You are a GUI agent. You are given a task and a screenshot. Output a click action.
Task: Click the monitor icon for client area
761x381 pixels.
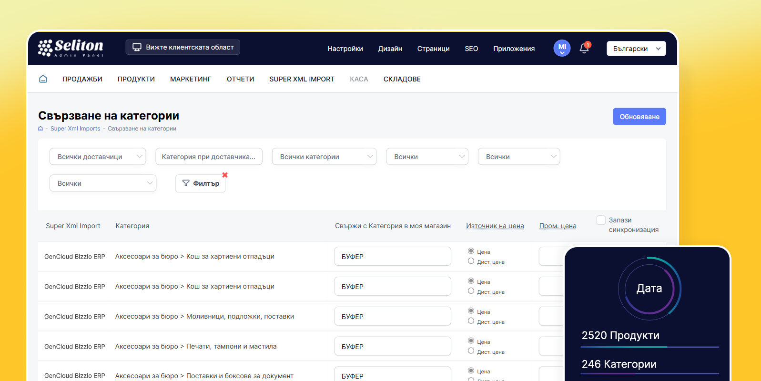coord(137,47)
